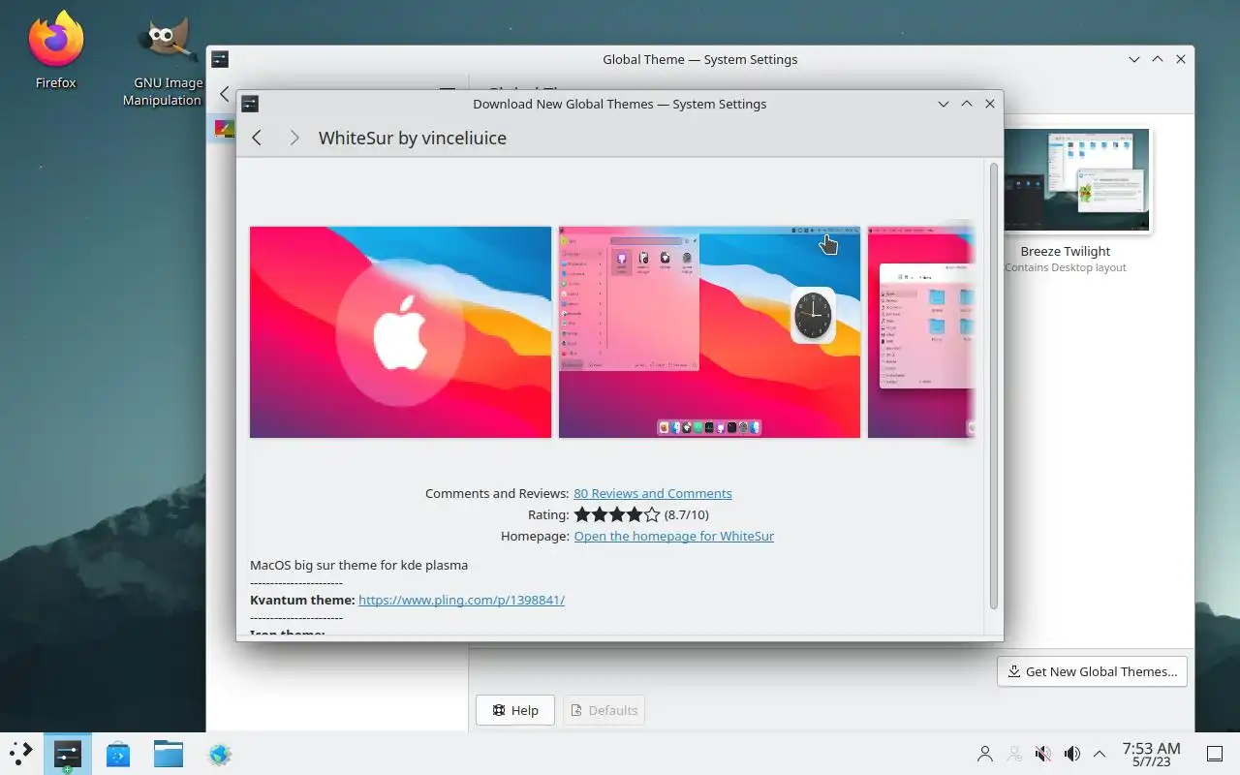Click the 'MacOS big sur theme for kde plasma' text
Image resolution: width=1240 pixels, height=775 pixels.
tap(359, 565)
